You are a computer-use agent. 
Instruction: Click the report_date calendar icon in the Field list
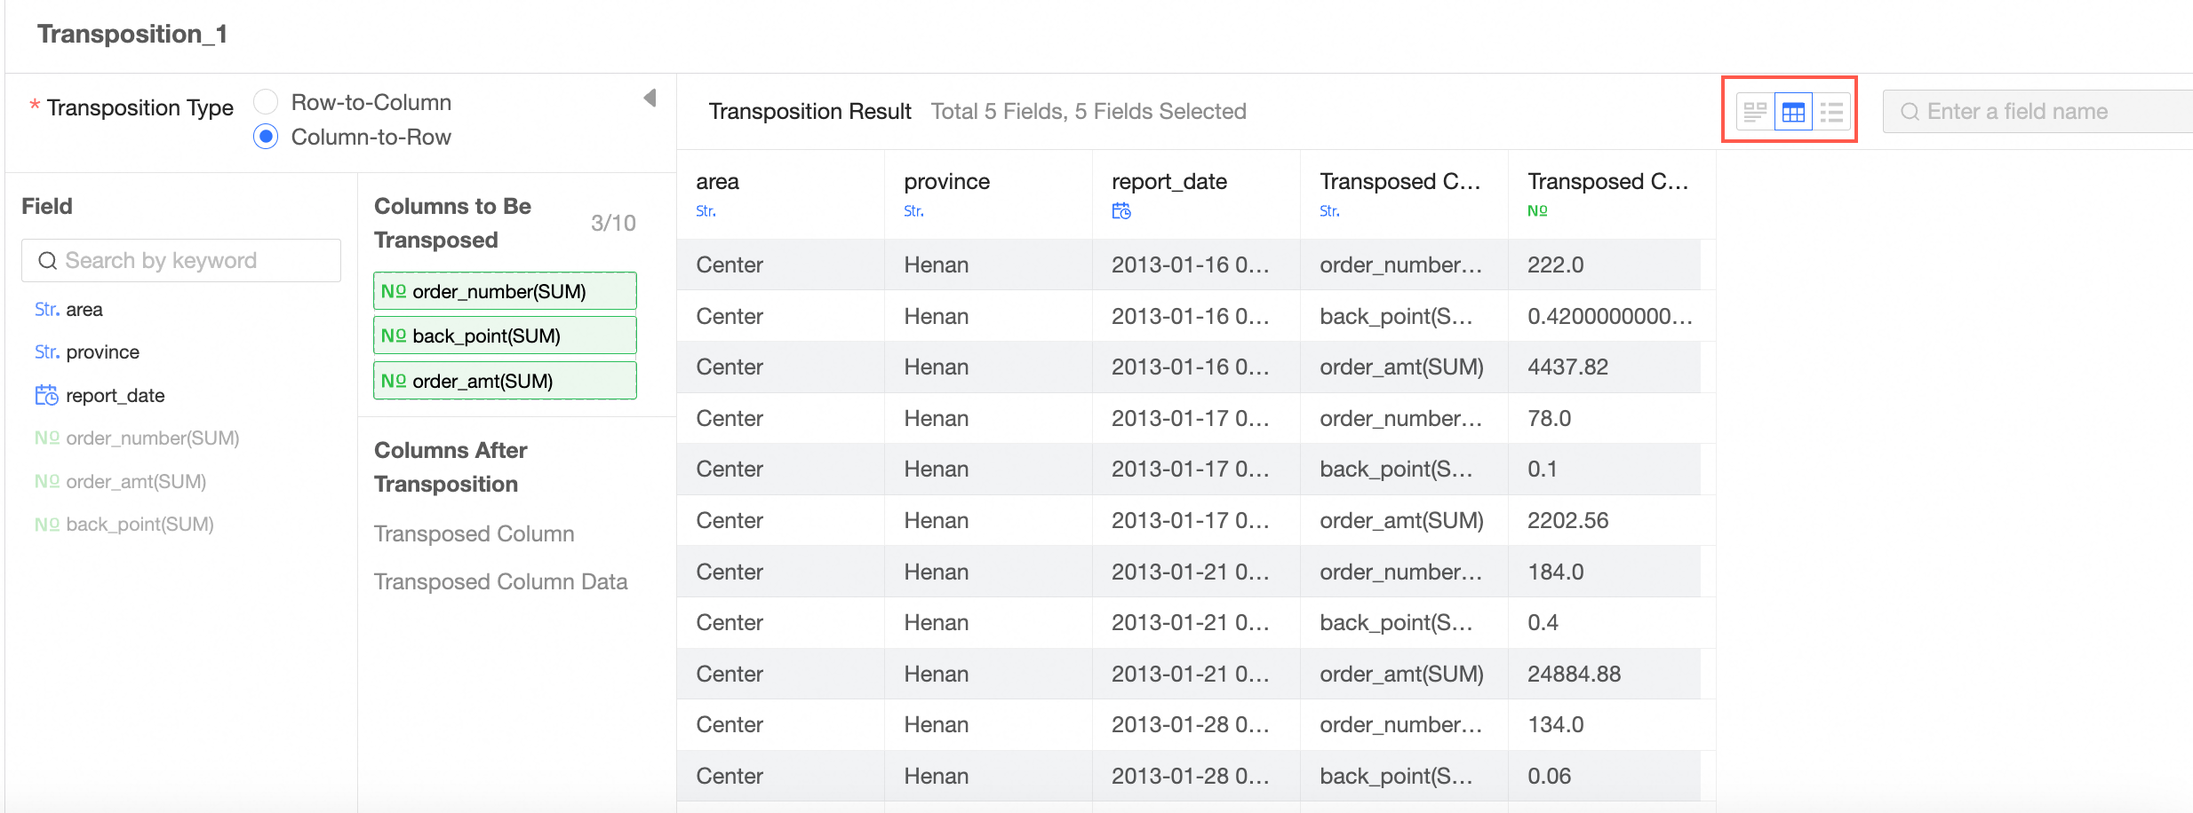[x=46, y=395]
